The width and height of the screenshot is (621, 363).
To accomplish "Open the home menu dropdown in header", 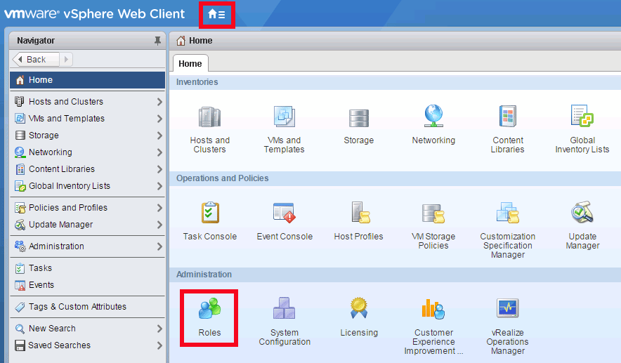I will 216,14.
